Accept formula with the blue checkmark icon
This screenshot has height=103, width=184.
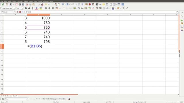(22, 12)
